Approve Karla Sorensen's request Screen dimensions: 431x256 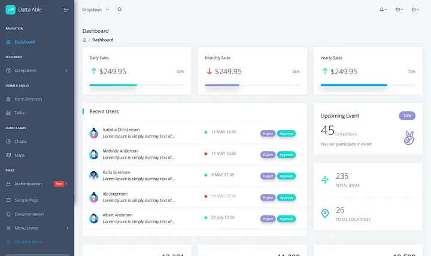pos(286,176)
